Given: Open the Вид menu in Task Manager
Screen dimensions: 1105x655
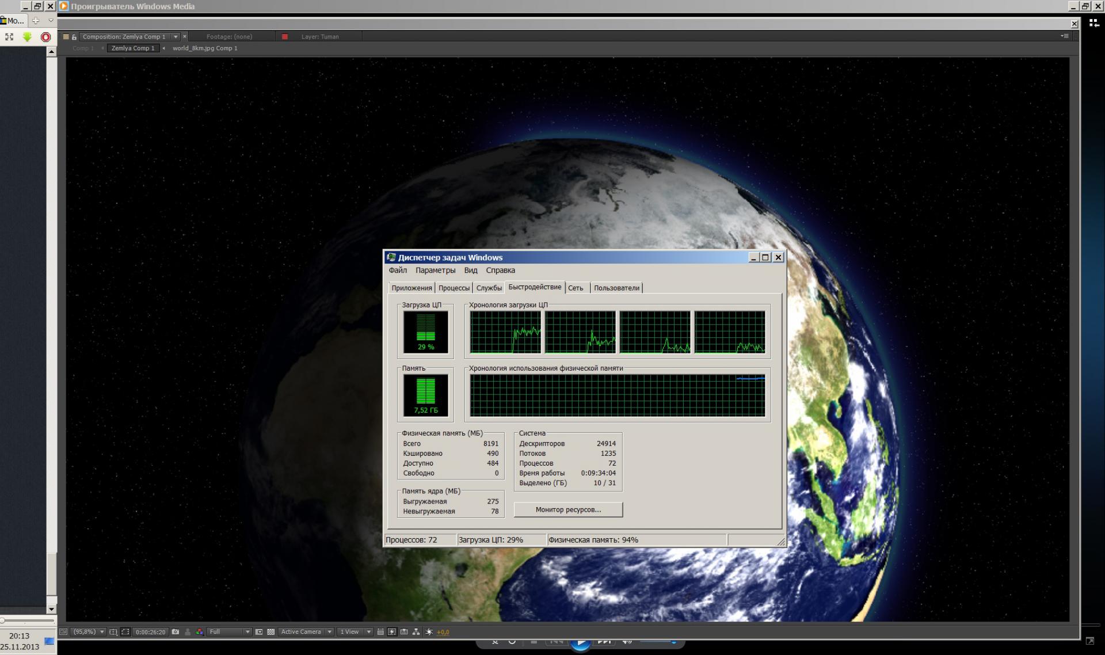Looking at the screenshot, I should [471, 270].
